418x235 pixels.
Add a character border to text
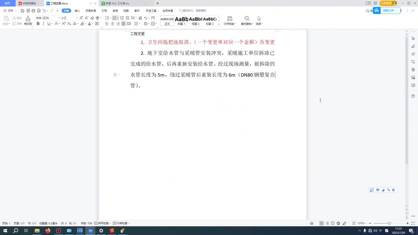pyautogui.click(x=97, y=24)
